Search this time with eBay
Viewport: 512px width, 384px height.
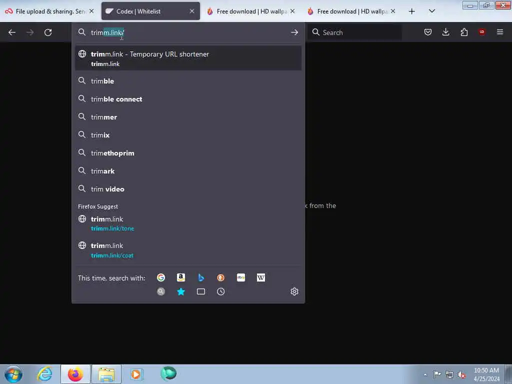tap(241, 277)
